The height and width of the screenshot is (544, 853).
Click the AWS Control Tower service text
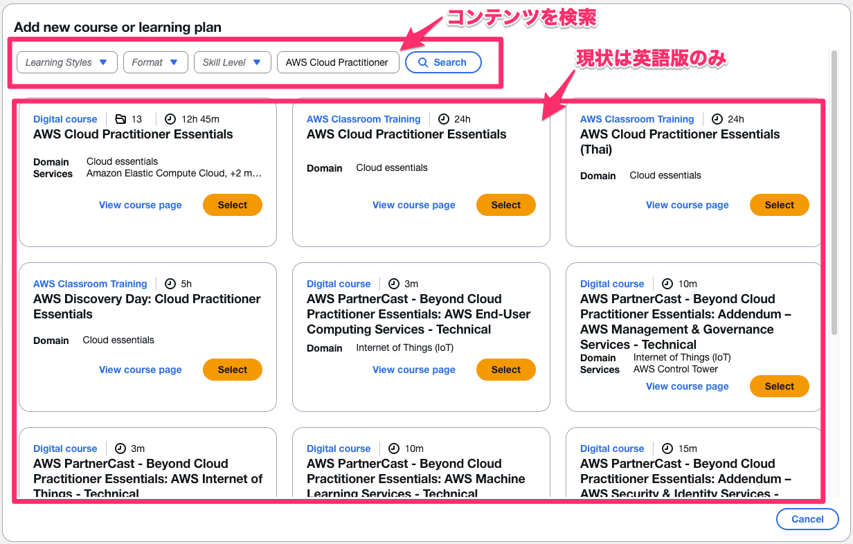(x=676, y=369)
